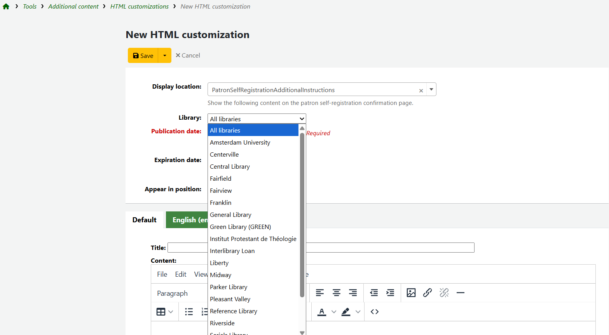Screen dimensions: 609x335
Task: Click the Cancel link
Action: click(x=188, y=56)
